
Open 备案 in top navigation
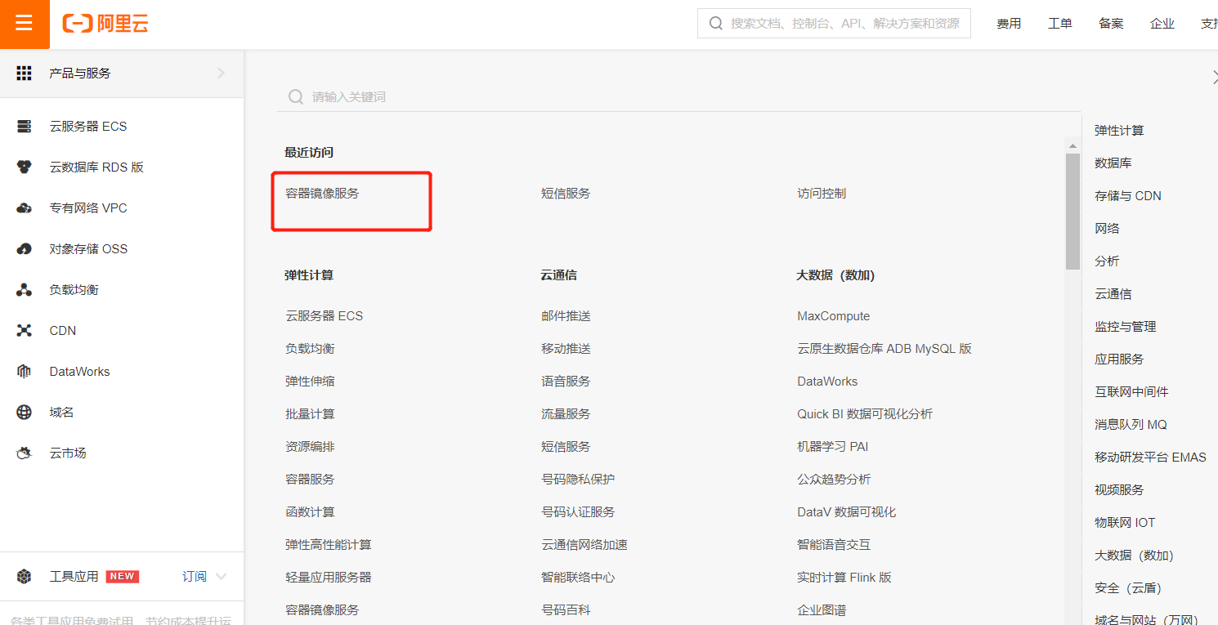pyautogui.click(x=1111, y=24)
